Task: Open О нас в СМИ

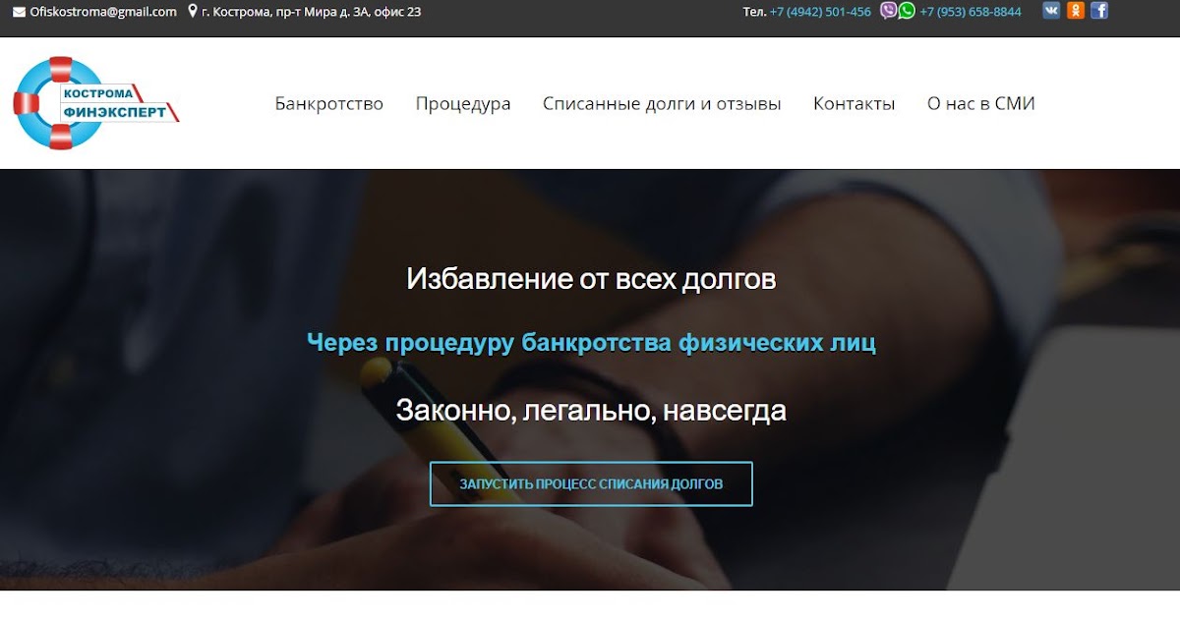Action: (979, 103)
